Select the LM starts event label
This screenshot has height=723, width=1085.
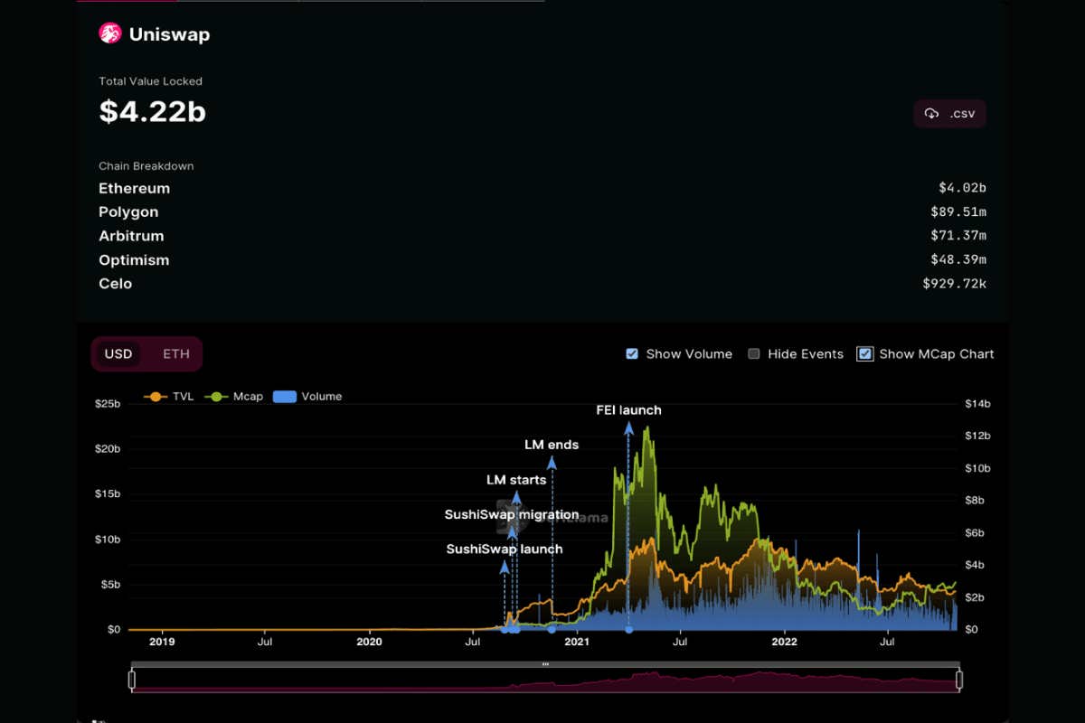point(516,480)
